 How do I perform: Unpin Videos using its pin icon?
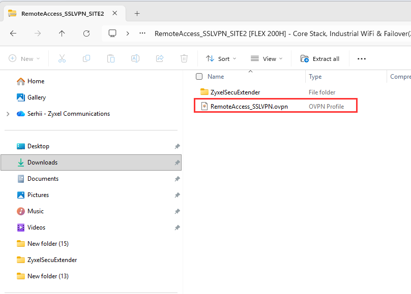[178, 227]
